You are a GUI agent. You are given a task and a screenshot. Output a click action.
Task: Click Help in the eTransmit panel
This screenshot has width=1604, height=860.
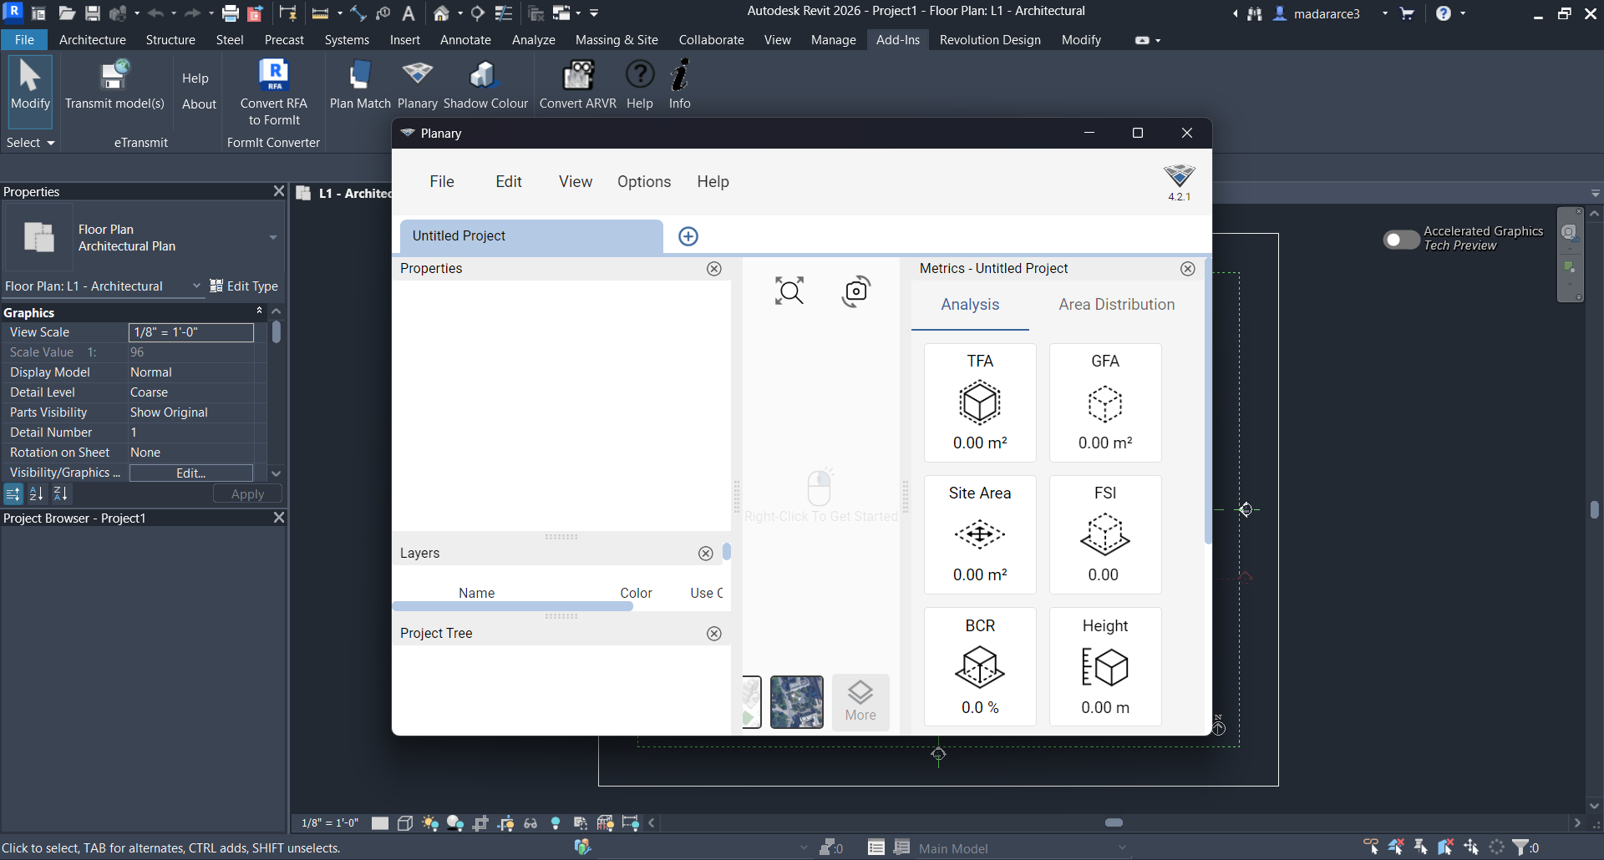pyautogui.click(x=195, y=78)
